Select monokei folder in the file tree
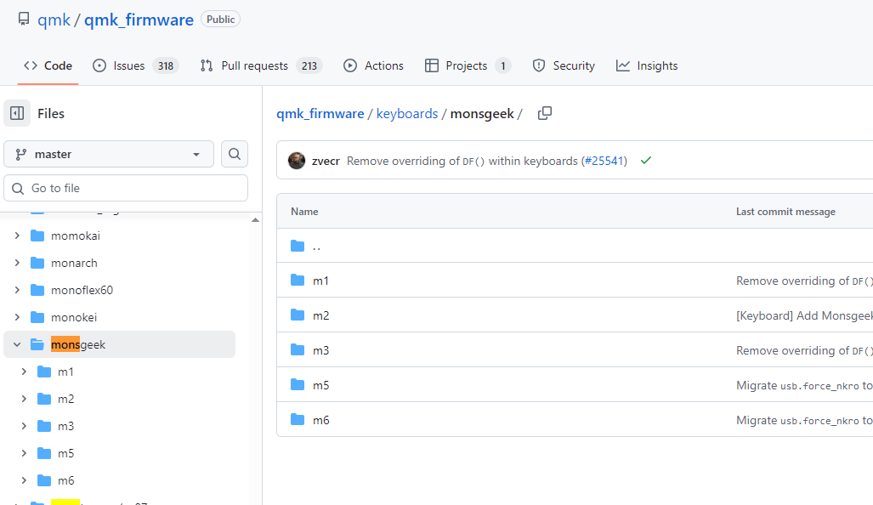Image resolution: width=873 pixels, height=505 pixels. [74, 317]
